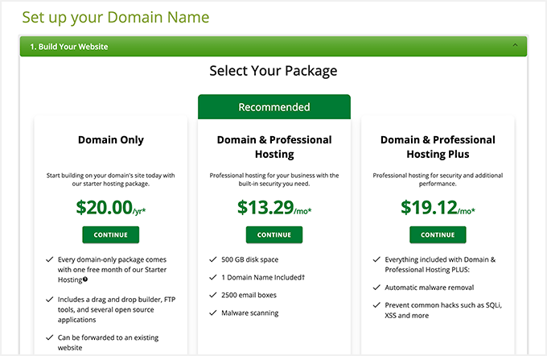This screenshot has height=356, width=547.
Task: Click the 'Domain Only' package title
Action: coord(111,140)
